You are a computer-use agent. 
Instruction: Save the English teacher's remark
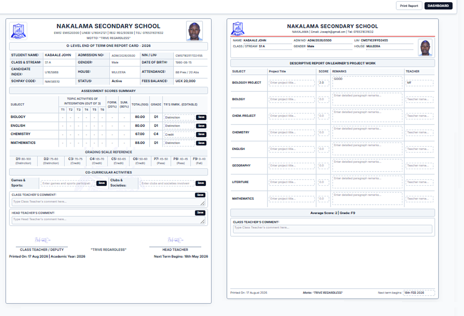[x=201, y=126]
